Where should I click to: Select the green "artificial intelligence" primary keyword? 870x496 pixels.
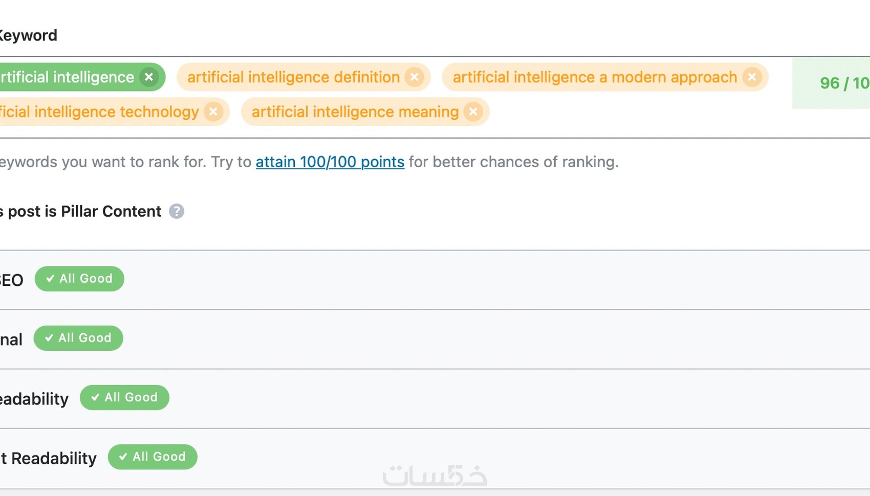click(68, 77)
